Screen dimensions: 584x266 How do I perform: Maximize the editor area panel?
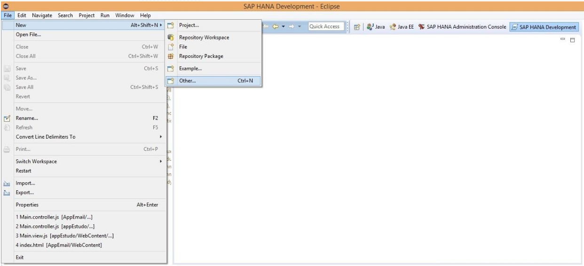pyautogui.click(x=572, y=41)
